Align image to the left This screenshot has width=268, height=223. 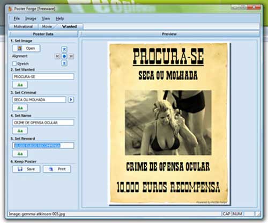point(57,56)
